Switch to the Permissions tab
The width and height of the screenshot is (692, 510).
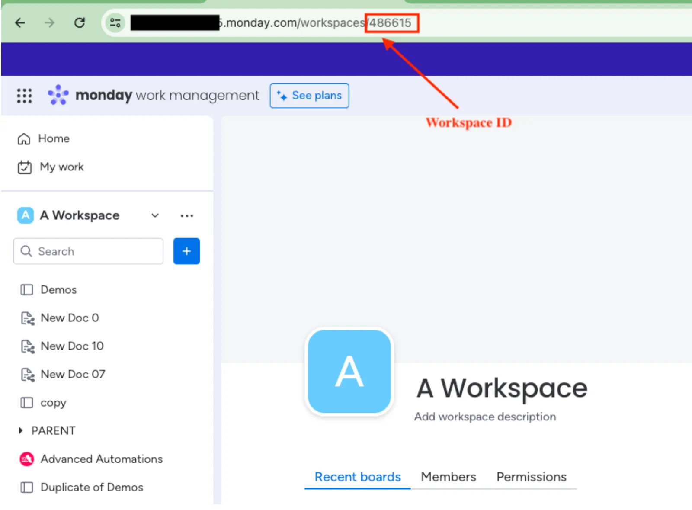(x=531, y=477)
